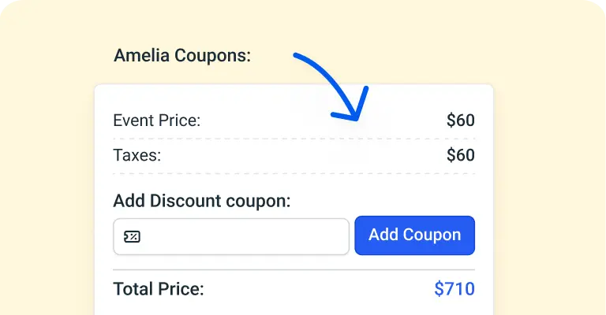Click the word coupon in the discount label
This screenshot has width=606, height=315.
[x=258, y=202]
